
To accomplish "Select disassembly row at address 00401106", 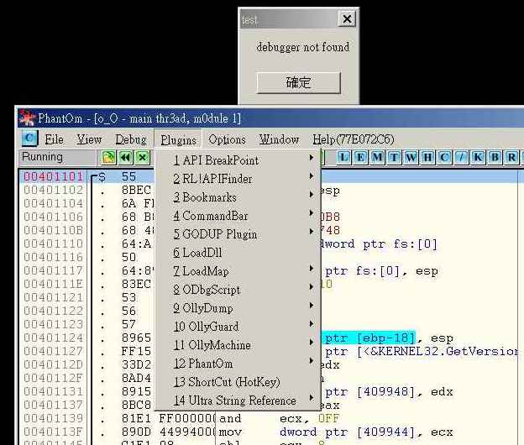I will [x=54, y=217].
